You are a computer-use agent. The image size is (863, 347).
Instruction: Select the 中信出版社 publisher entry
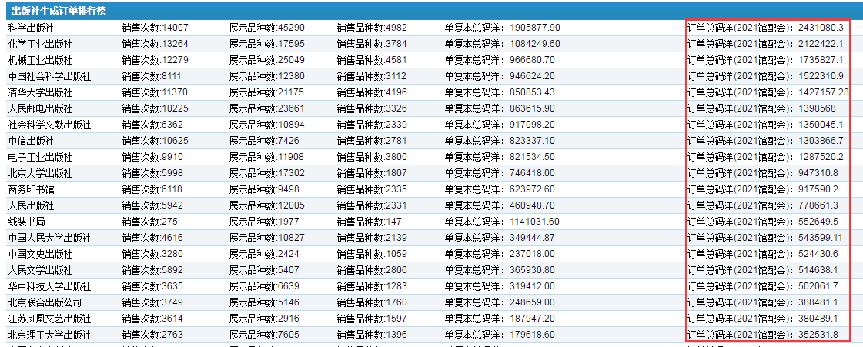point(31,141)
